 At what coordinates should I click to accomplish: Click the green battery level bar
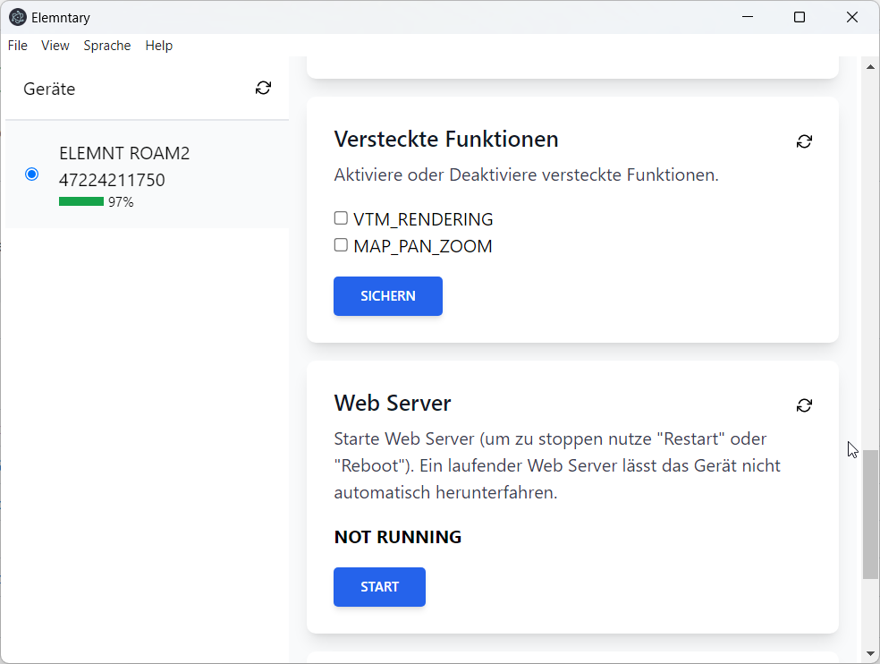tap(81, 202)
